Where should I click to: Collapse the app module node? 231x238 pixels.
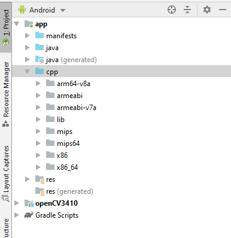[17, 24]
